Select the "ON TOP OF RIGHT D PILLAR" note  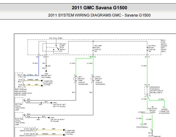tap(57, 120)
